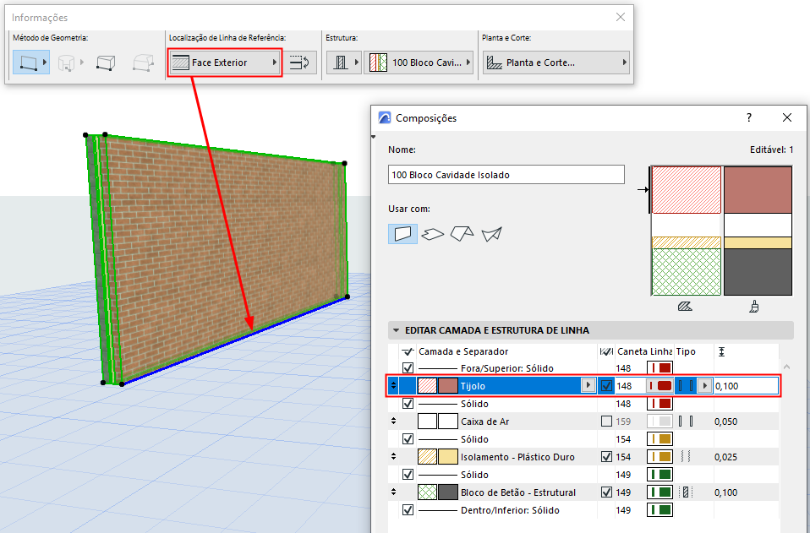Select the Caixa de Ar layer row name

click(484, 422)
